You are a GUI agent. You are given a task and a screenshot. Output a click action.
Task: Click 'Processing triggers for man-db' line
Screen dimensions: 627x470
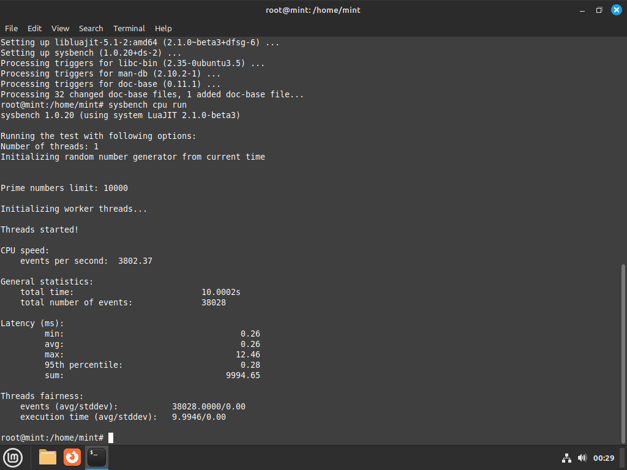(x=111, y=73)
